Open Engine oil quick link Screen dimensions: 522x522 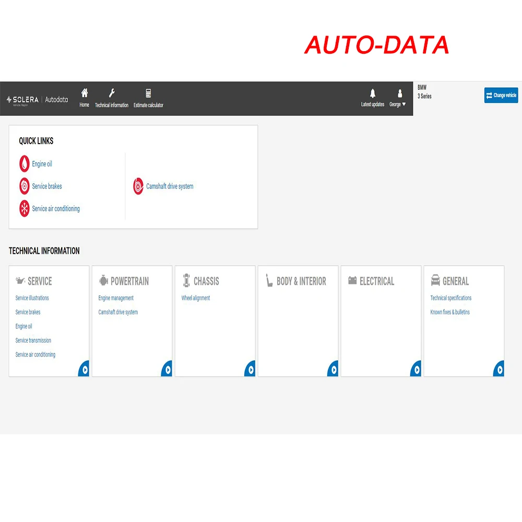(42, 164)
